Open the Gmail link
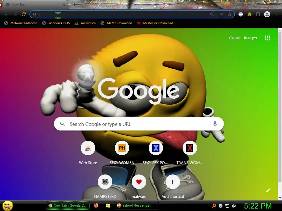Image resolution: width=282 pixels, height=211 pixels. point(234,38)
